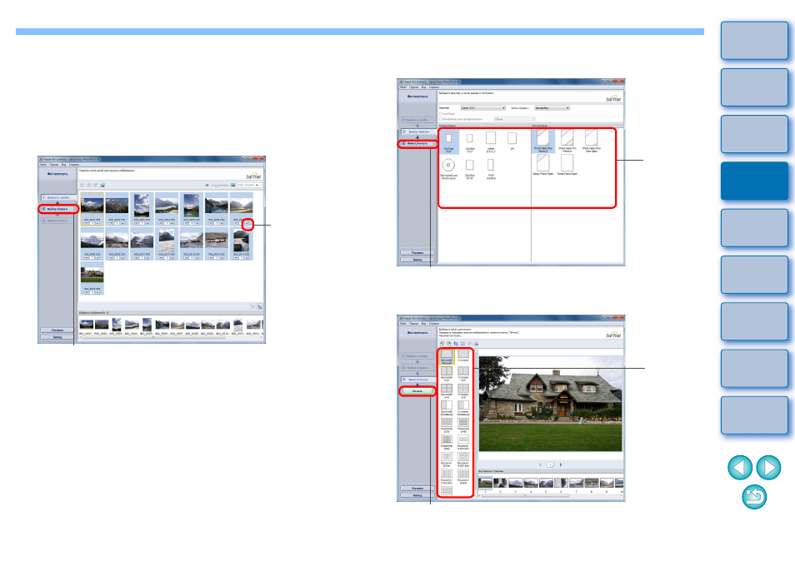Go to the next manual page arrow
Screen dimensions: 795x561
tap(768, 467)
